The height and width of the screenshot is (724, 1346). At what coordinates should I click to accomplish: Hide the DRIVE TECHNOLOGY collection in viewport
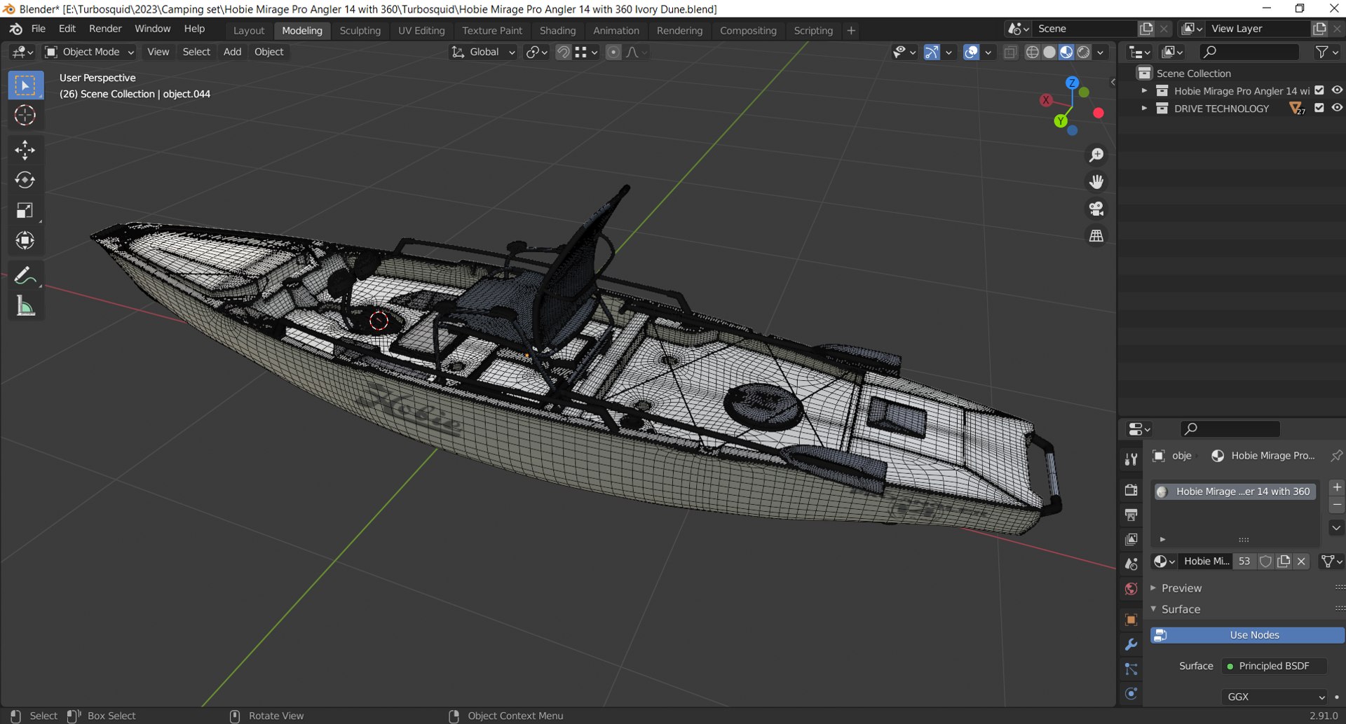click(1337, 108)
